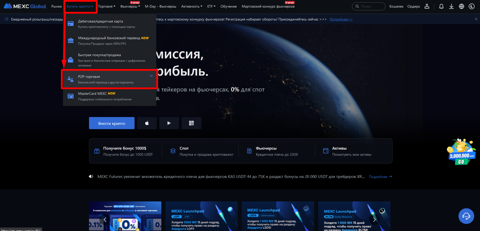Open the RLTM Launchpad banner

[354, 216]
